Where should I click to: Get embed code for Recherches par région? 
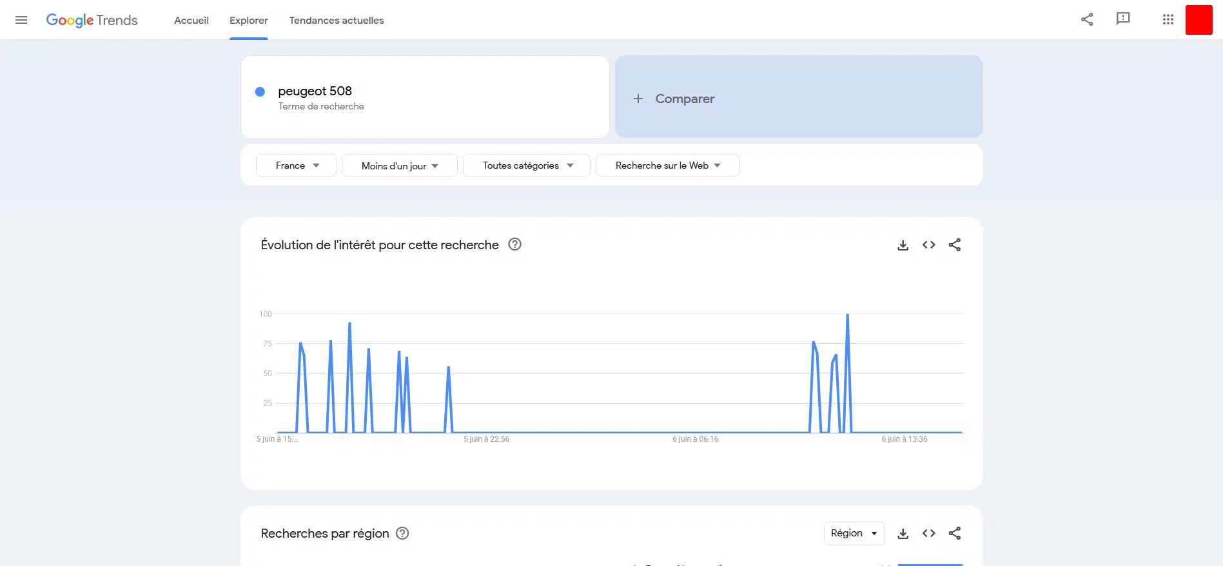pyautogui.click(x=928, y=533)
